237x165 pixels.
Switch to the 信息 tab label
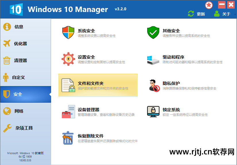click(x=19, y=27)
